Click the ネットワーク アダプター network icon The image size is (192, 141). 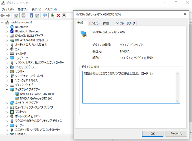tap(12, 103)
